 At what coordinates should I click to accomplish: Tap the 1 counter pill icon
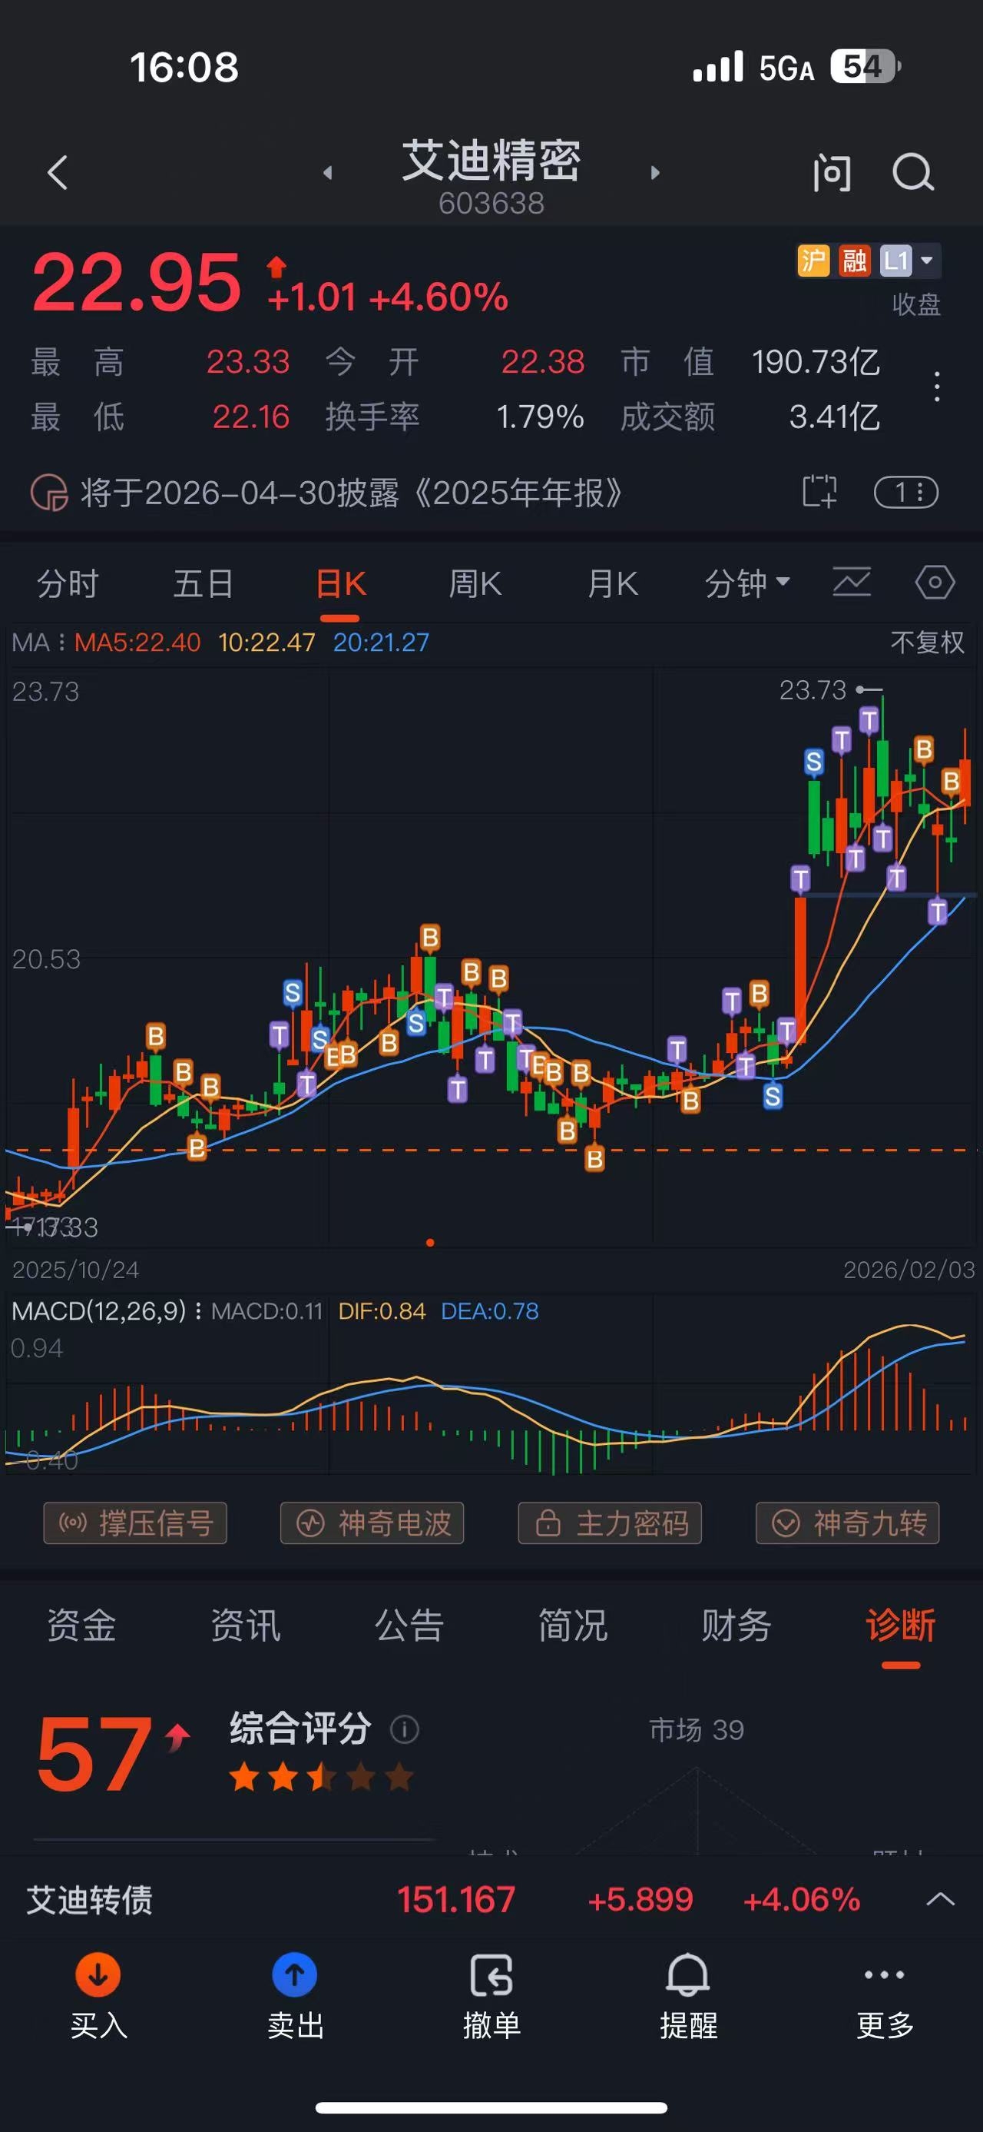point(906,493)
